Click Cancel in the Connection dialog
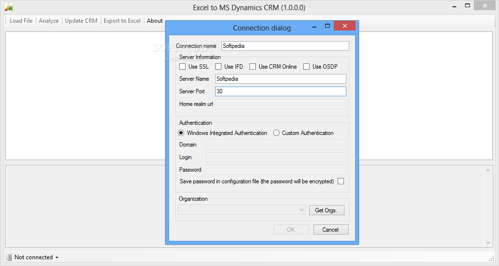Image resolution: width=499 pixels, height=266 pixels. click(331, 229)
